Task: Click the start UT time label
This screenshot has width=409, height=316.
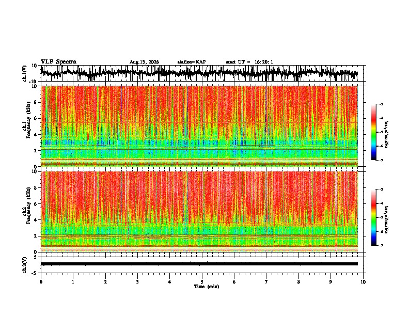Action: (249, 62)
